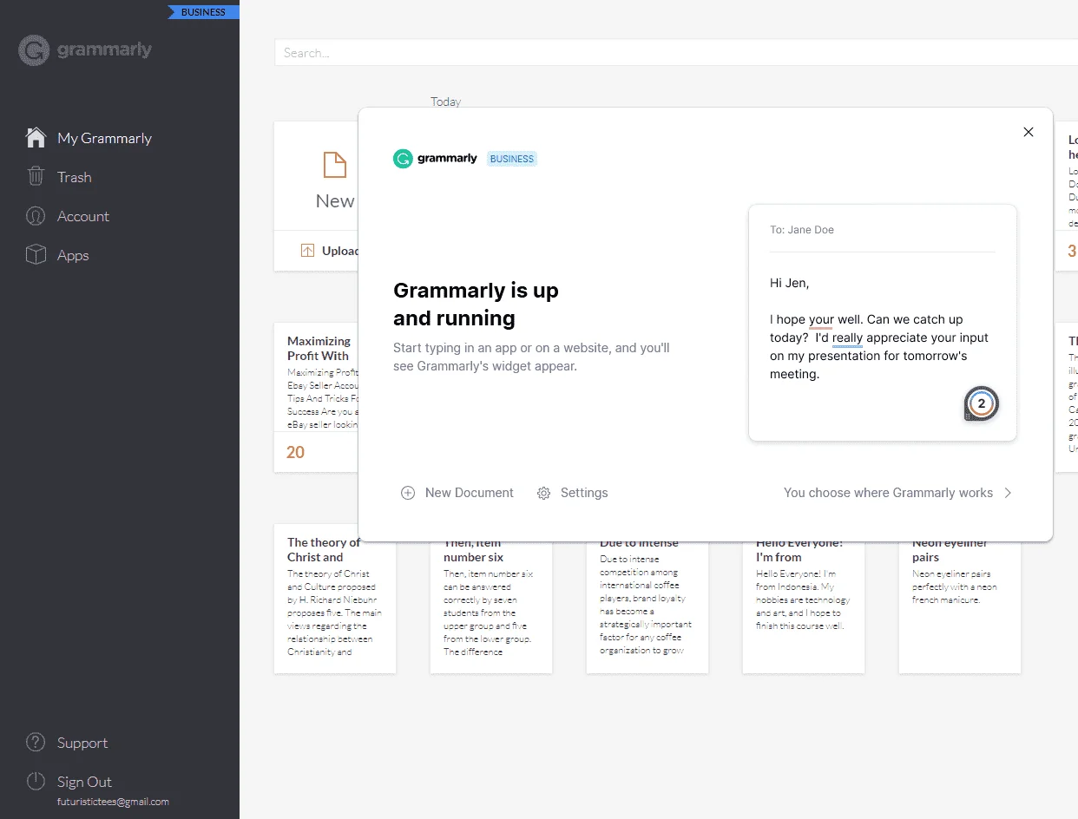Click the Settings gear icon
The height and width of the screenshot is (819, 1078).
pyautogui.click(x=544, y=493)
